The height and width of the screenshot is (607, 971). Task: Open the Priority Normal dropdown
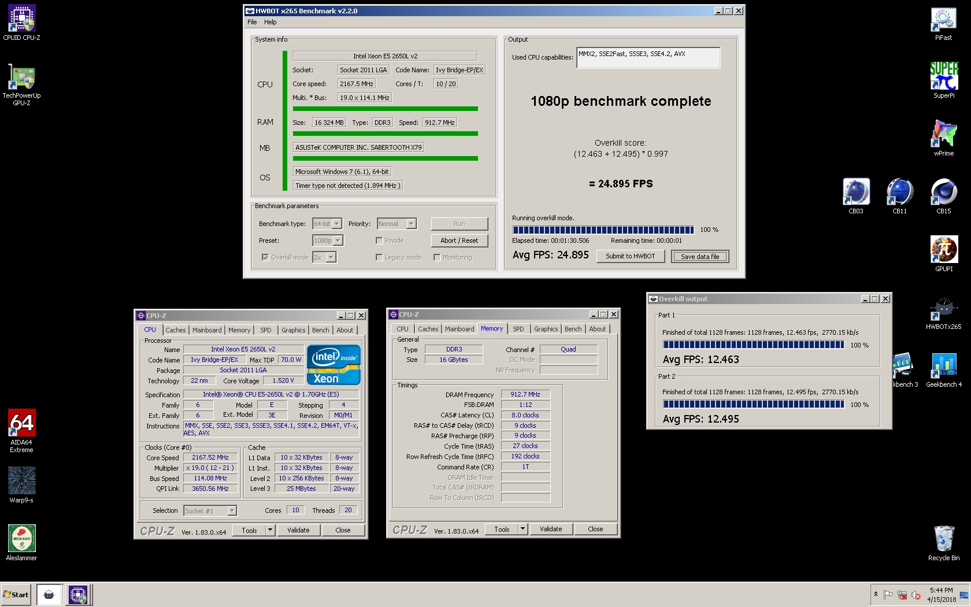point(396,224)
